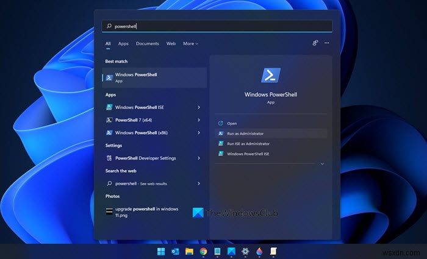Screen dimensions: 427x259
Task: Click the Run as Administrator icon
Action: (221, 133)
